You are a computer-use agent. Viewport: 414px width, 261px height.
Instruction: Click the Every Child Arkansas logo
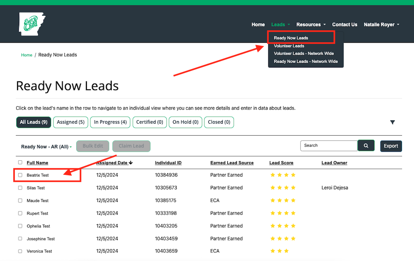point(32,24)
